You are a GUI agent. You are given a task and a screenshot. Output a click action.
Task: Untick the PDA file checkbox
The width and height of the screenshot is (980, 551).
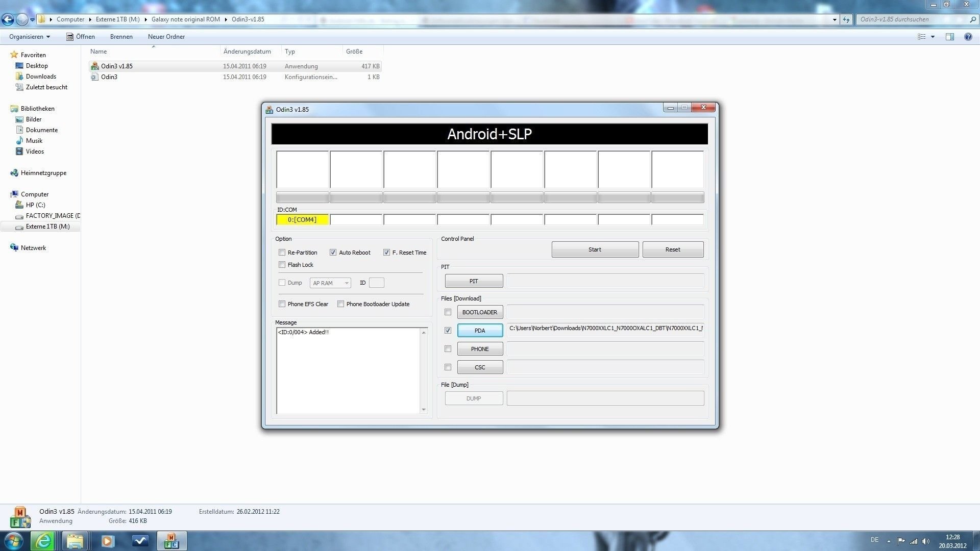448,331
